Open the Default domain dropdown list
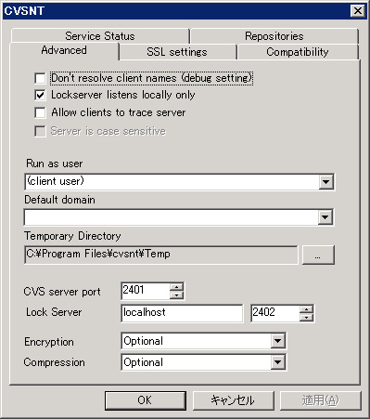 pos(325,217)
